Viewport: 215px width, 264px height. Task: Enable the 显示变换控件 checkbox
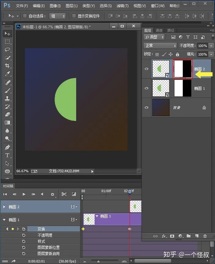pyautogui.click(x=74, y=16)
